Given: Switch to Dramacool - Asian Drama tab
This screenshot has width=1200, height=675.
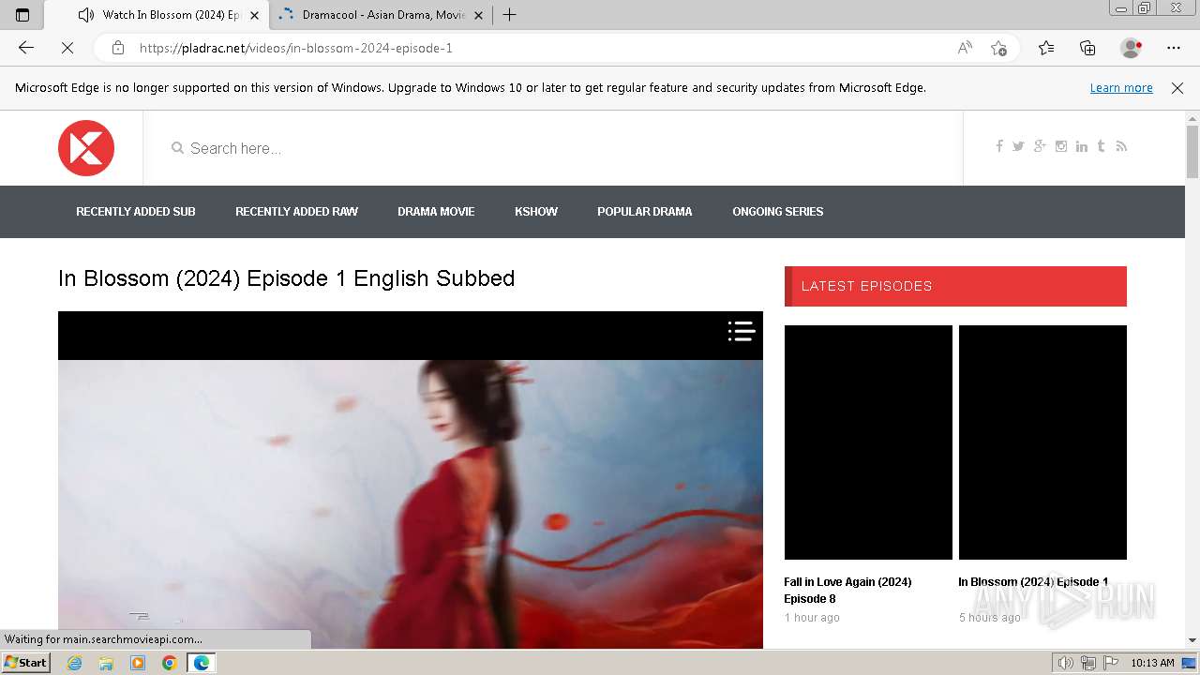Looking at the screenshot, I should point(382,15).
